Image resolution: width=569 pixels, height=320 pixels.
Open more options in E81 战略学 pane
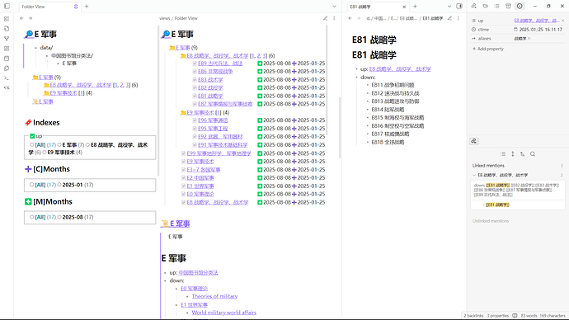click(458, 18)
